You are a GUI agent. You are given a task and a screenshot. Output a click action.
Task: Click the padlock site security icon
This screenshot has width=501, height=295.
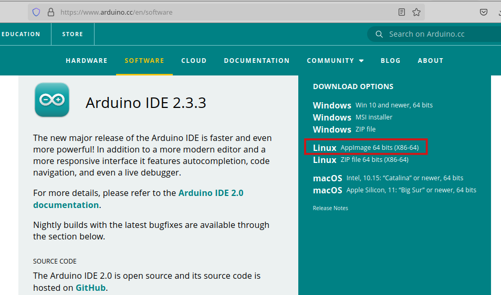coord(51,12)
